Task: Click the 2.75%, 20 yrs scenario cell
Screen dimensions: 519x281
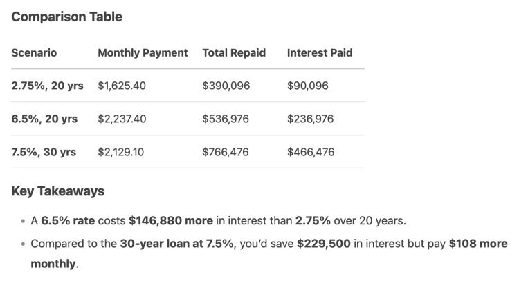Action: tap(47, 86)
